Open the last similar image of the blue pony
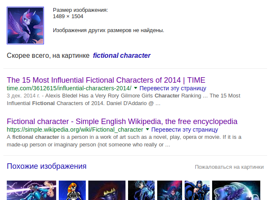 (x=236, y=190)
